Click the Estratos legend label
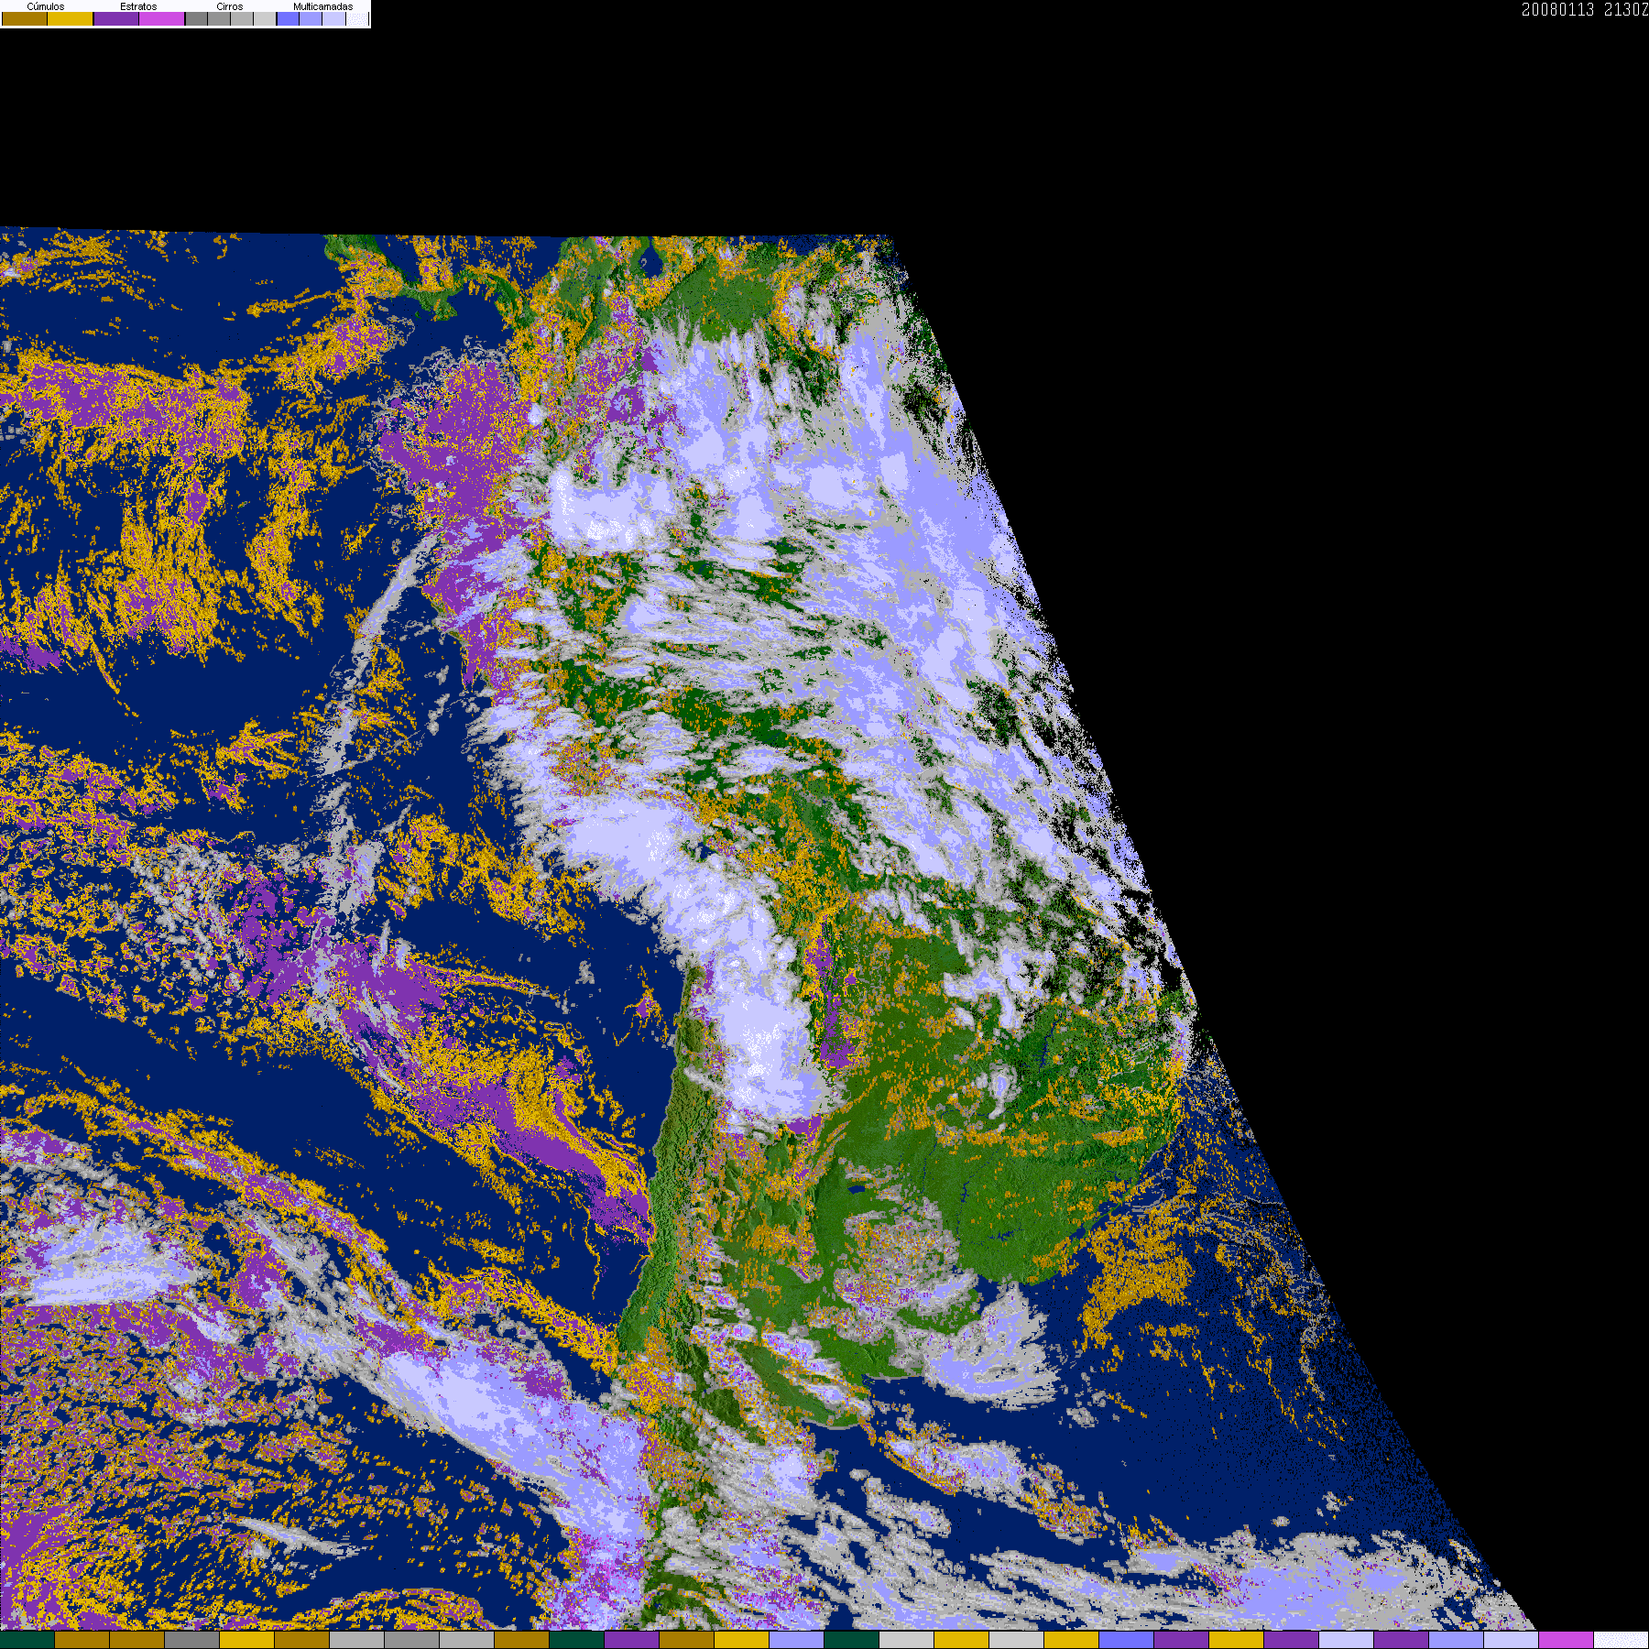 138,6
